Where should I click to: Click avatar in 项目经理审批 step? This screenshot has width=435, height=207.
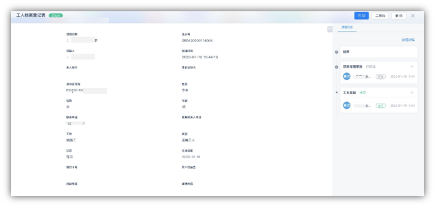(x=346, y=76)
